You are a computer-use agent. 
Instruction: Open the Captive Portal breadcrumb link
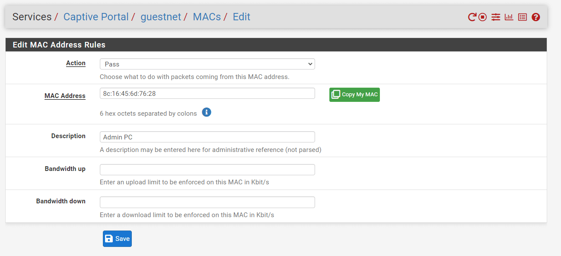[96, 17]
